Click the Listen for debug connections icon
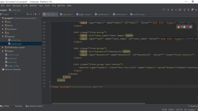The width and height of the screenshot is (198, 111). pyautogui.click(x=176, y=10)
